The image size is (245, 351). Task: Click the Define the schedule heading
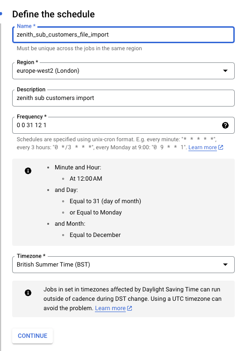[x=54, y=14]
